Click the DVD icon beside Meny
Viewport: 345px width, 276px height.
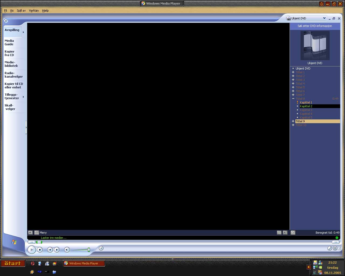(37, 233)
